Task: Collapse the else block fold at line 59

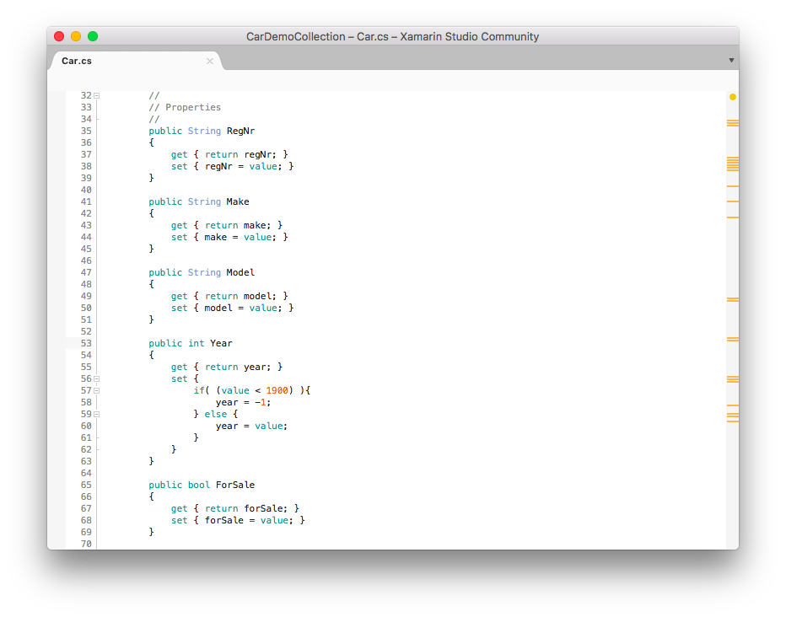Action: tap(97, 414)
